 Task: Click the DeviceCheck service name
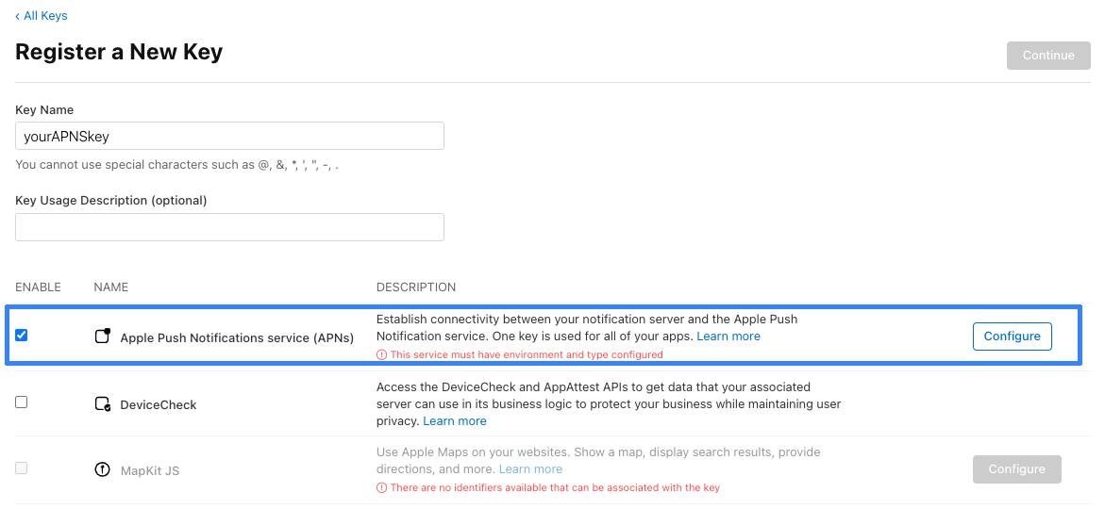pyautogui.click(x=159, y=405)
